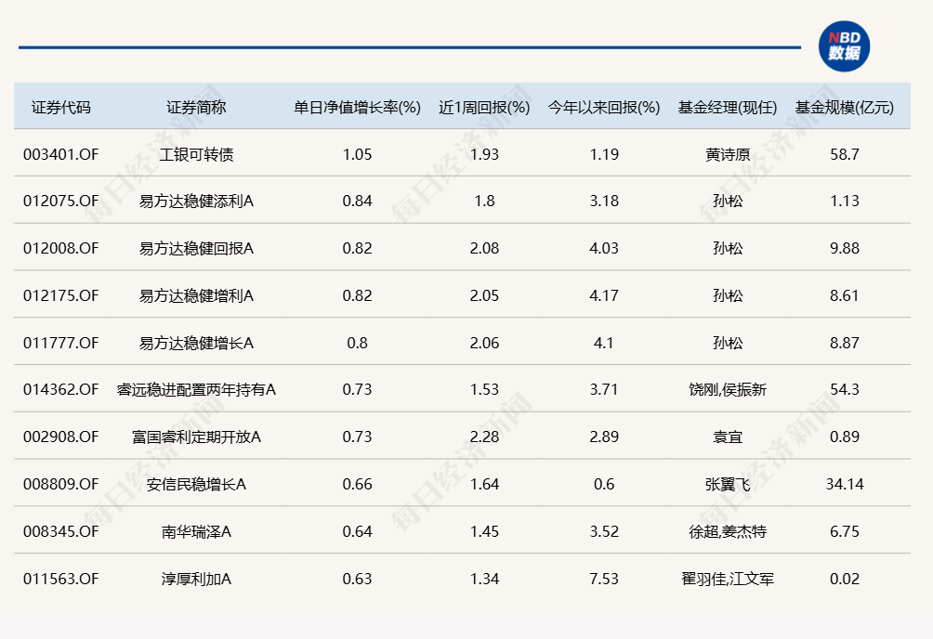Select daily growth value 0.66

coord(357,484)
